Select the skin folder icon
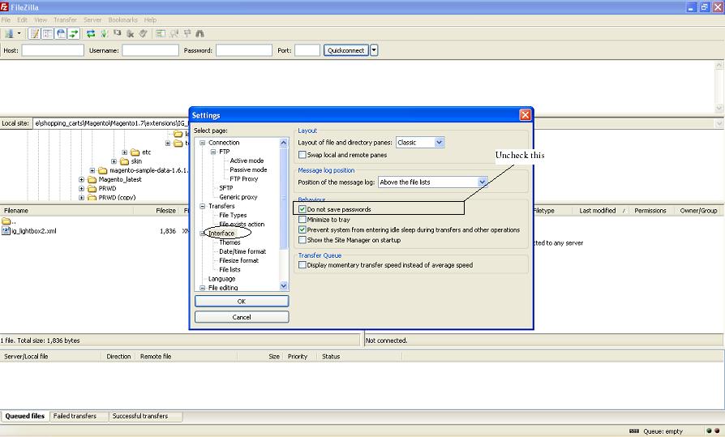This screenshot has height=437, width=725. (x=124, y=161)
